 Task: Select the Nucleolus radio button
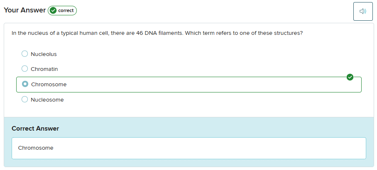point(24,54)
